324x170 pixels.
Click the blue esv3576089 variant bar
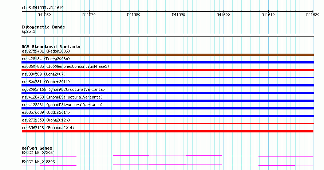(x=167, y=116)
